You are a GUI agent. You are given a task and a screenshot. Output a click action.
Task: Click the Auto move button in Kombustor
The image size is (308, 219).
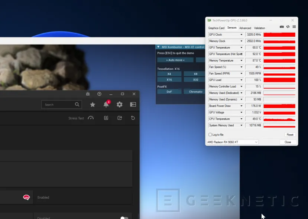tap(175, 60)
